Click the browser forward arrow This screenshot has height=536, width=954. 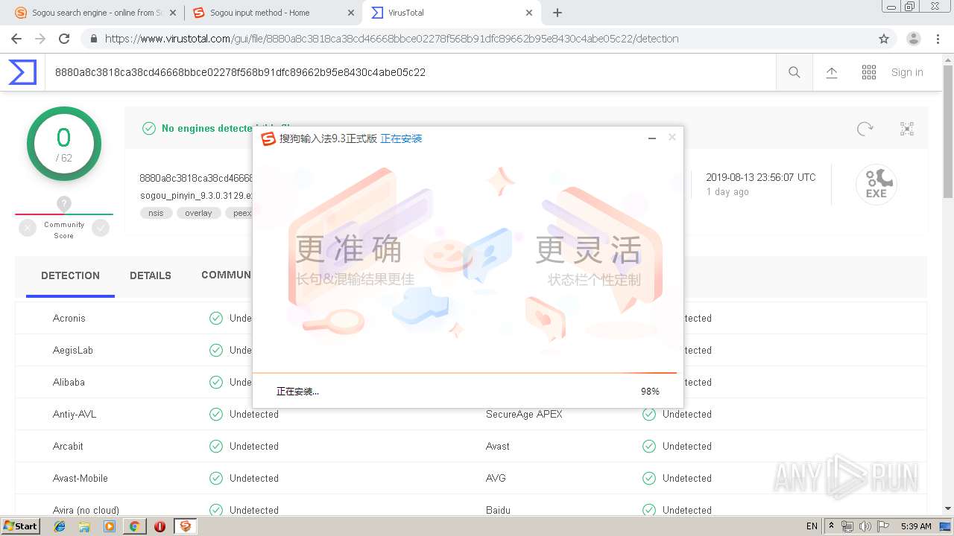pyautogui.click(x=40, y=39)
